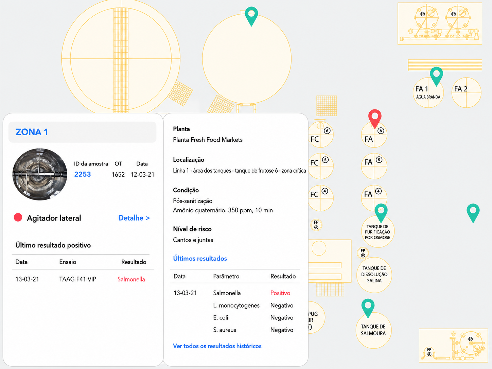Viewport: 492px width, 369px height.
Task: Click the green pin at far right
Action: pyautogui.click(x=473, y=213)
